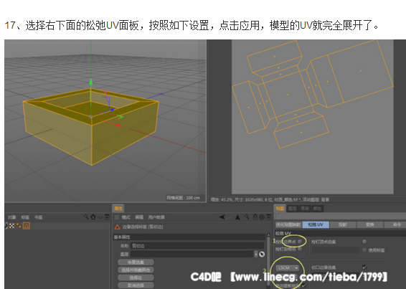This screenshot has height=289, width=406.
Task: Switch to the orange 贴图 tab
Action: (x=280, y=208)
